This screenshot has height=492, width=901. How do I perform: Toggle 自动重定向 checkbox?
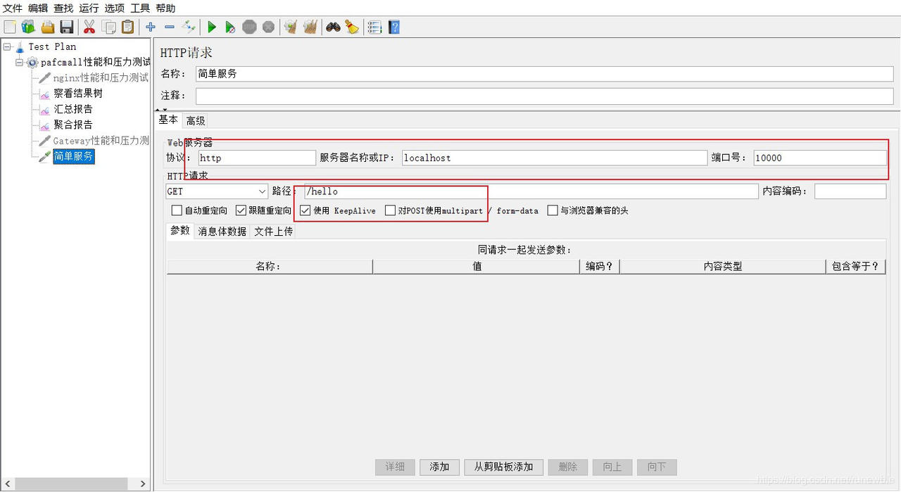pos(177,210)
